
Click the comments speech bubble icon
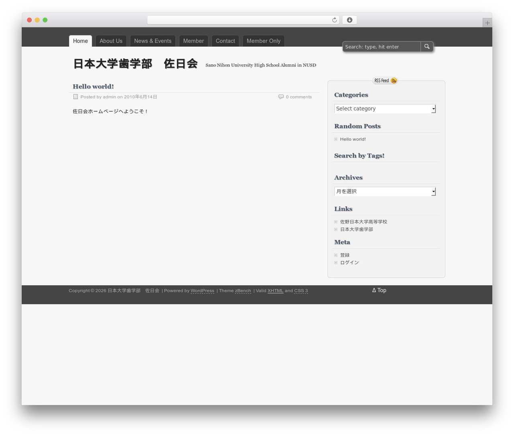click(281, 97)
